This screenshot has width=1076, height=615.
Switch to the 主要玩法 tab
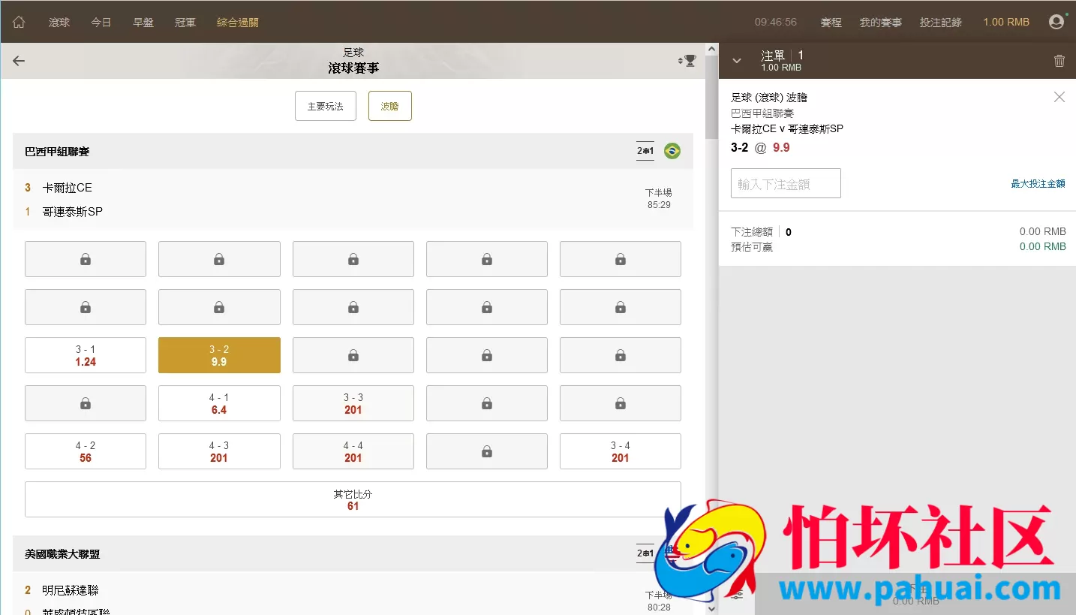(325, 106)
